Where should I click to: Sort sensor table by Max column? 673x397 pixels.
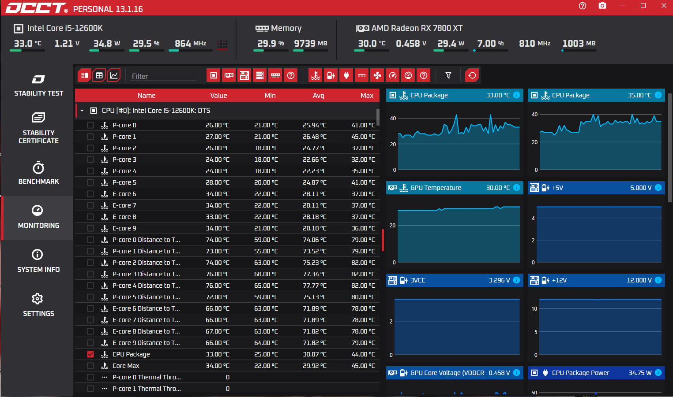pyautogui.click(x=367, y=95)
